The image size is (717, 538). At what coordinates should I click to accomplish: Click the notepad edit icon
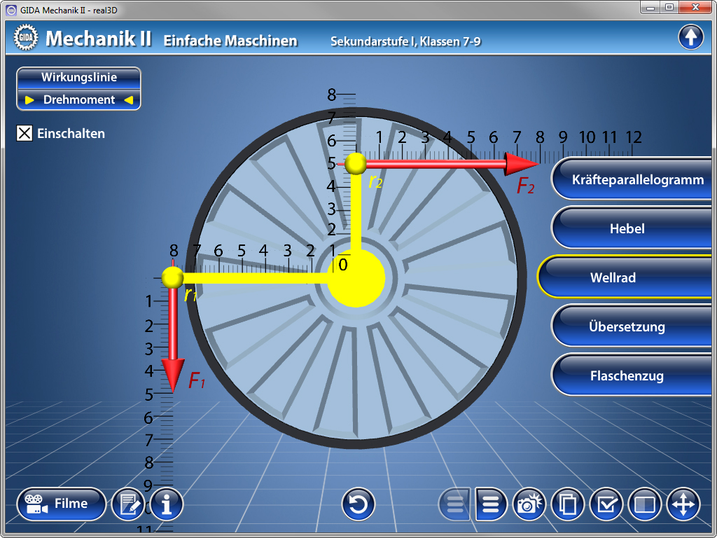tap(128, 504)
